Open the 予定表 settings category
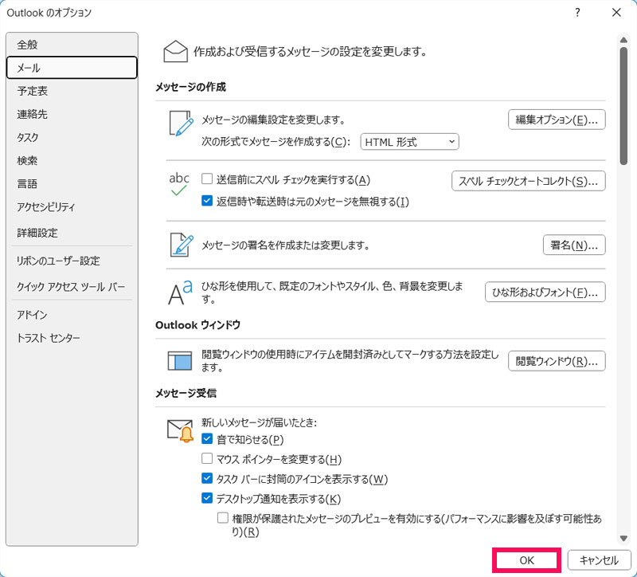The height and width of the screenshot is (577, 637). (72, 91)
